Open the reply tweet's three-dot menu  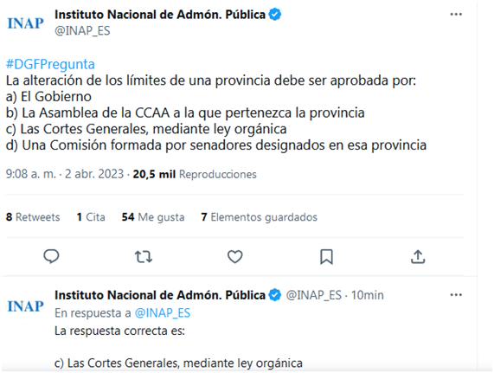click(x=456, y=295)
